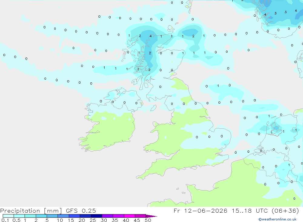Select the 1–2 mm aqua legend swatch
The image size is (303, 222).
pos(30,216)
